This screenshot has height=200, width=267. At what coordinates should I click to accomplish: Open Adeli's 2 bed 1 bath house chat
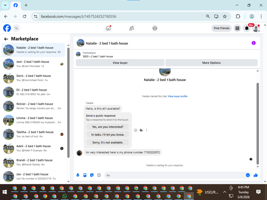click(33, 148)
